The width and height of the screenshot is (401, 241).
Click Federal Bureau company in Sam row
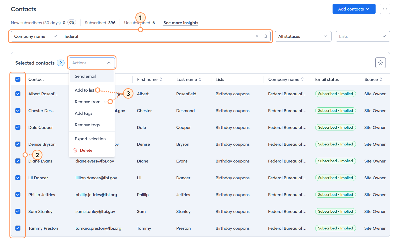click(287, 211)
